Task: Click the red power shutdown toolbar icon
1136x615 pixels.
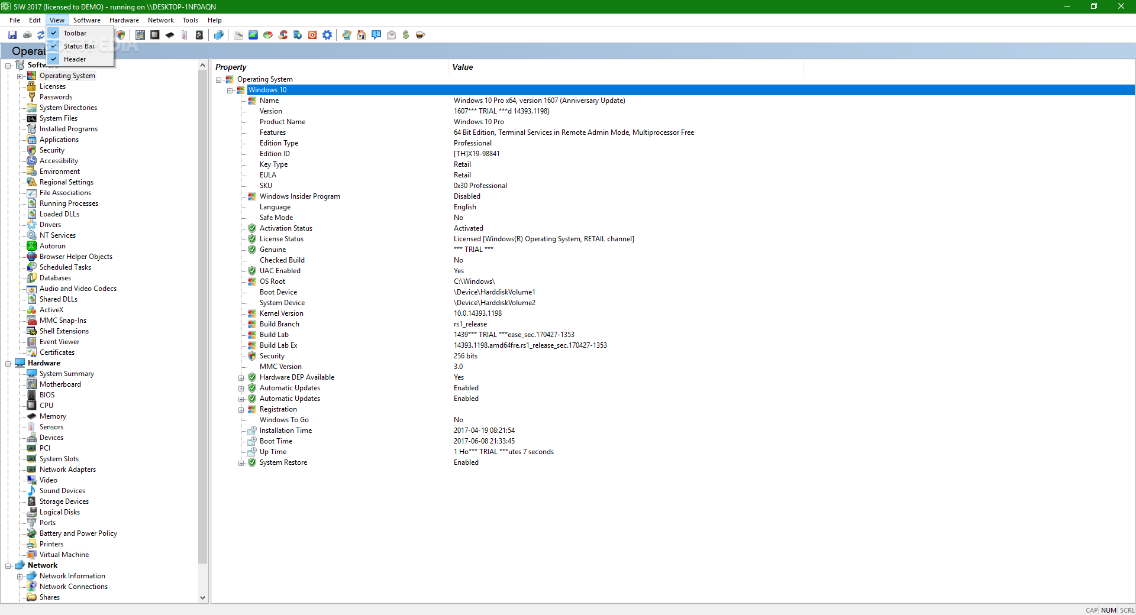Action: coord(312,35)
